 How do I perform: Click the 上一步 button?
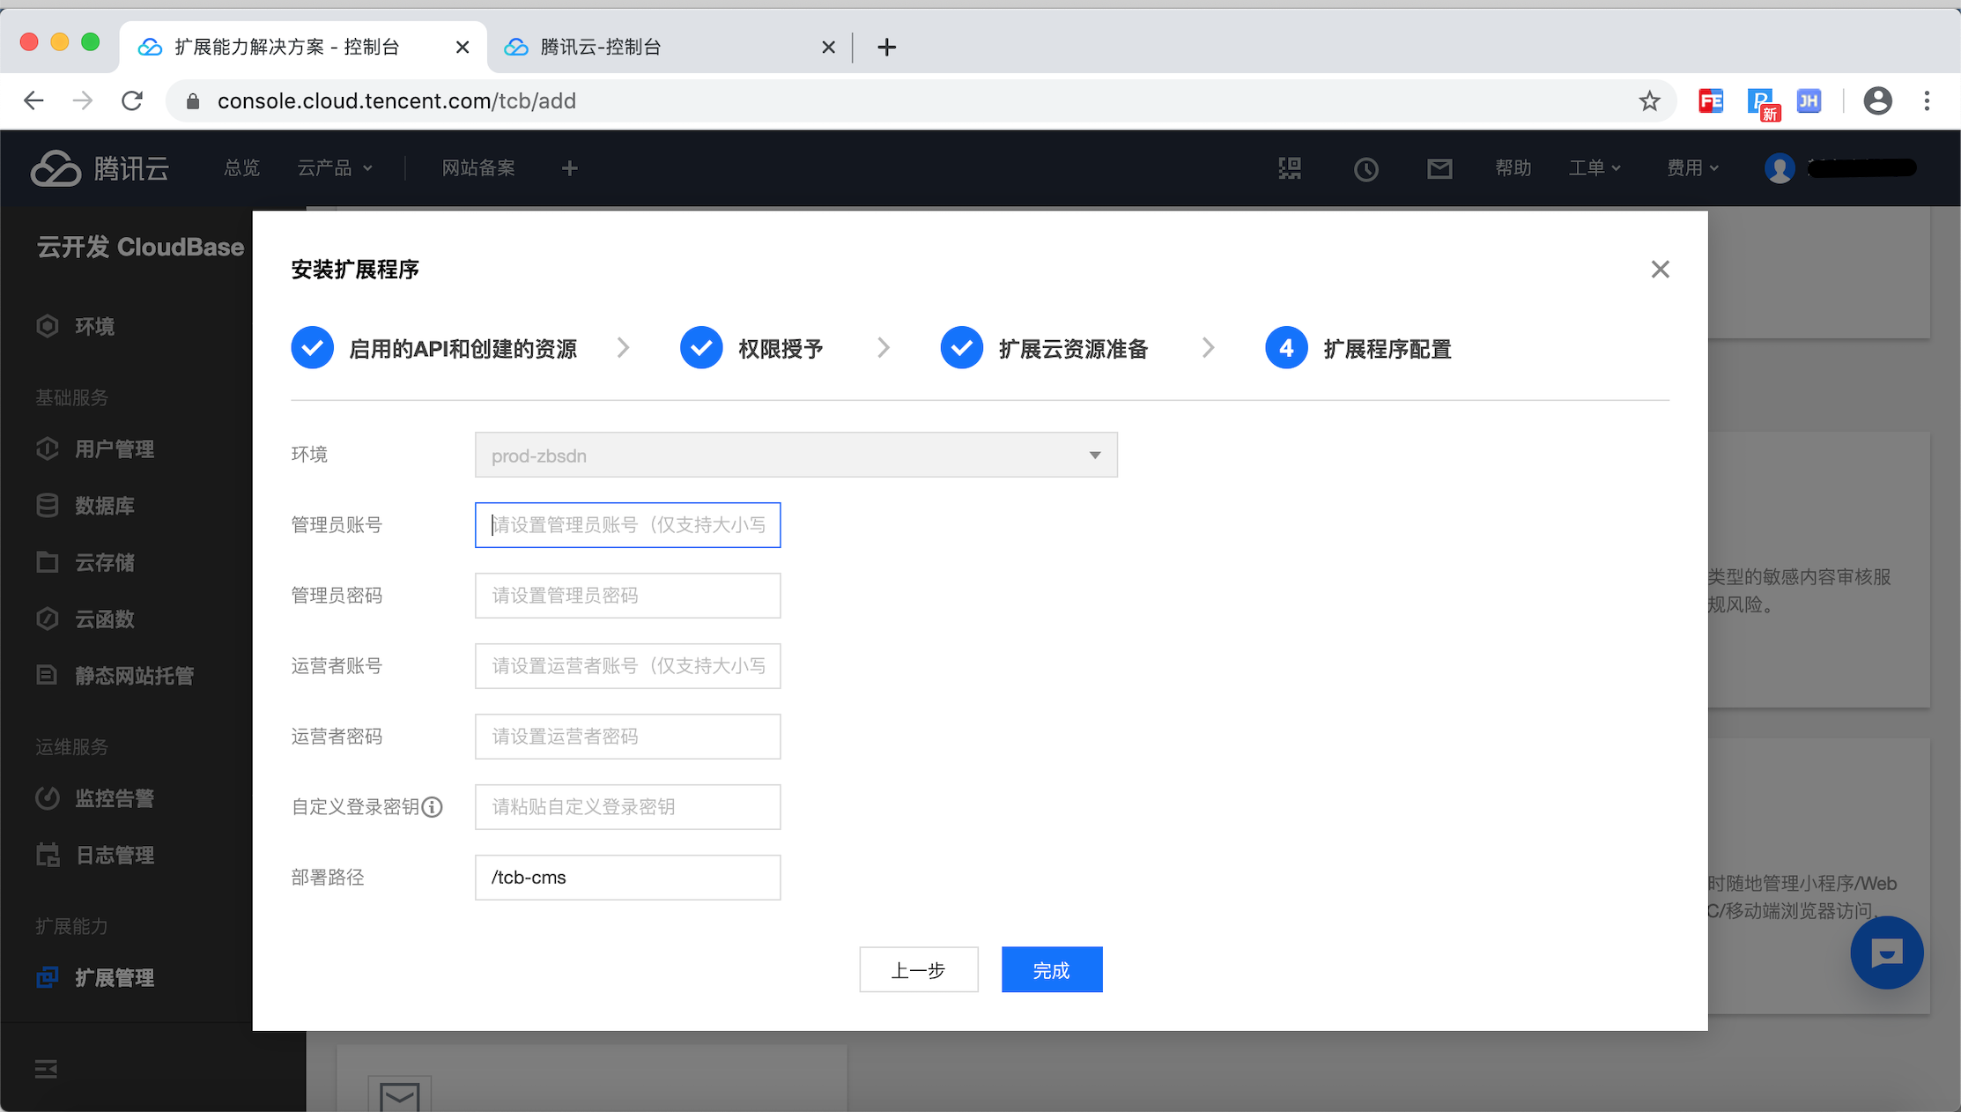[x=918, y=970]
